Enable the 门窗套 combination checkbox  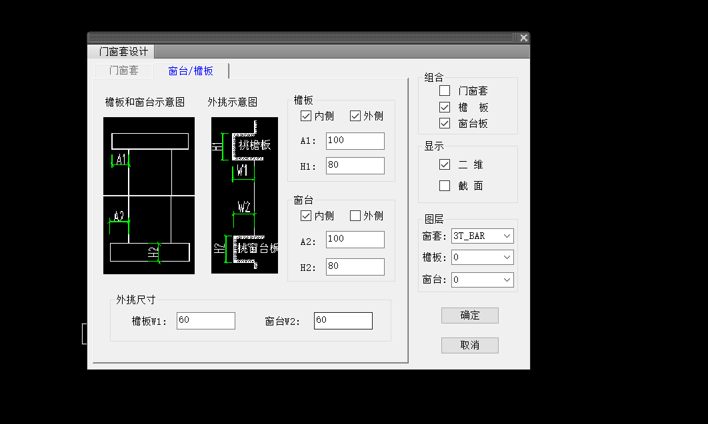pos(445,91)
